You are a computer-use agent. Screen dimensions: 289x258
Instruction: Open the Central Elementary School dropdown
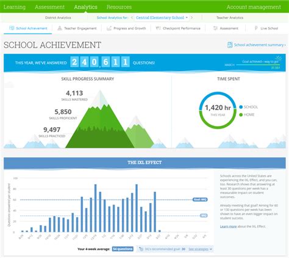pos(162,18)
